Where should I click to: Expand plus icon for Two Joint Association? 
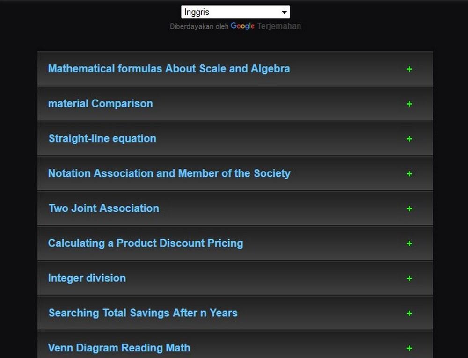(x=409, y=208)
